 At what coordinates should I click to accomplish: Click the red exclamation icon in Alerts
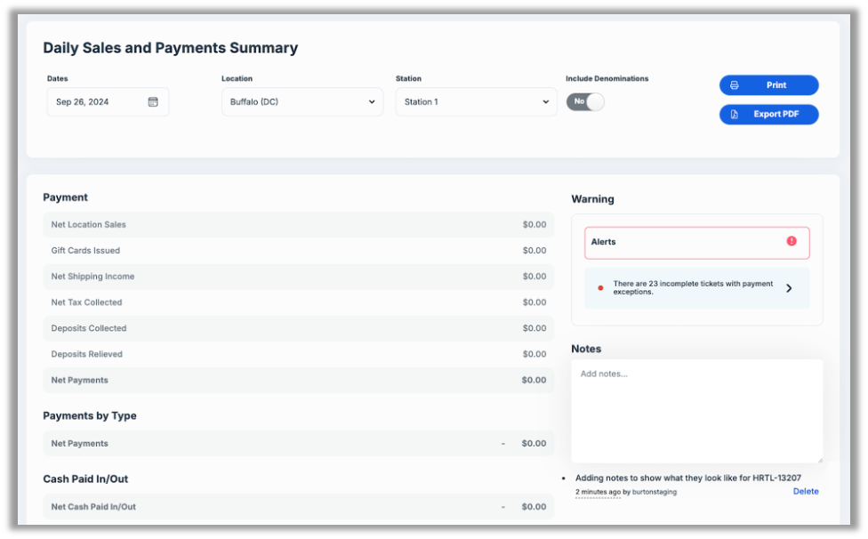(792, 241)
